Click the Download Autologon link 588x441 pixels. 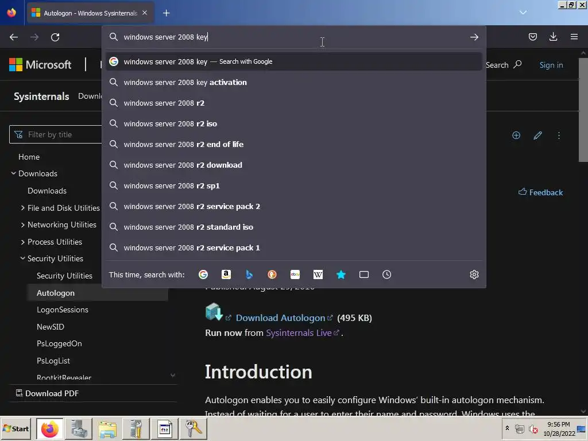[284, 318]
